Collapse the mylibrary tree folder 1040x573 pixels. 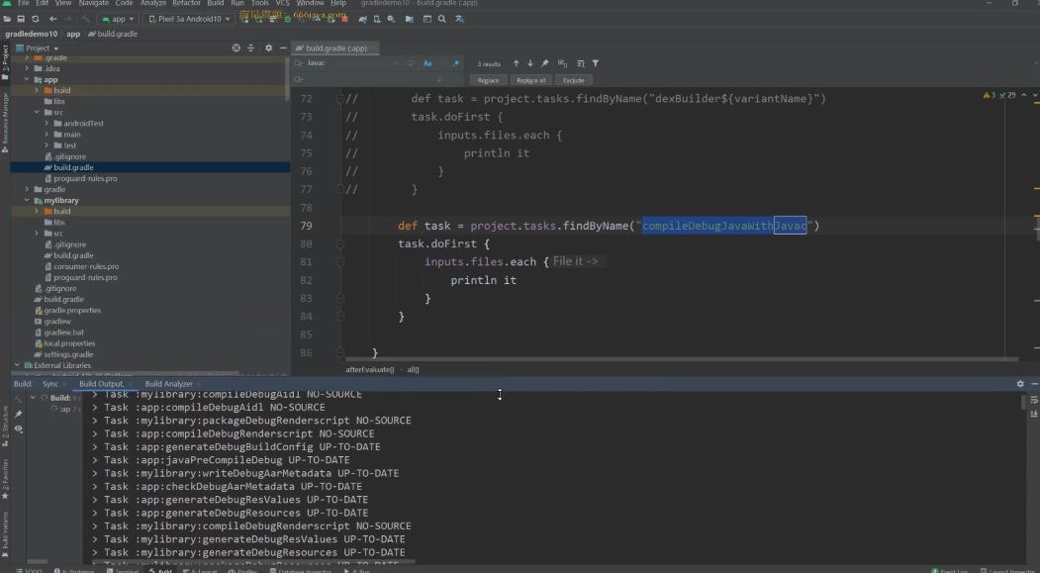coord(27,200)
